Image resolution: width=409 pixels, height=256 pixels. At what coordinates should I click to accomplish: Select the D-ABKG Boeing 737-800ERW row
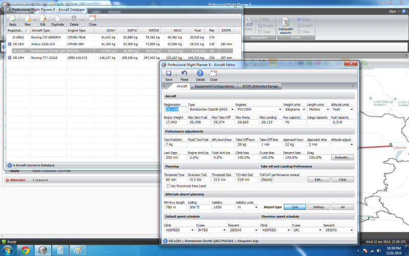pos(120,37)
